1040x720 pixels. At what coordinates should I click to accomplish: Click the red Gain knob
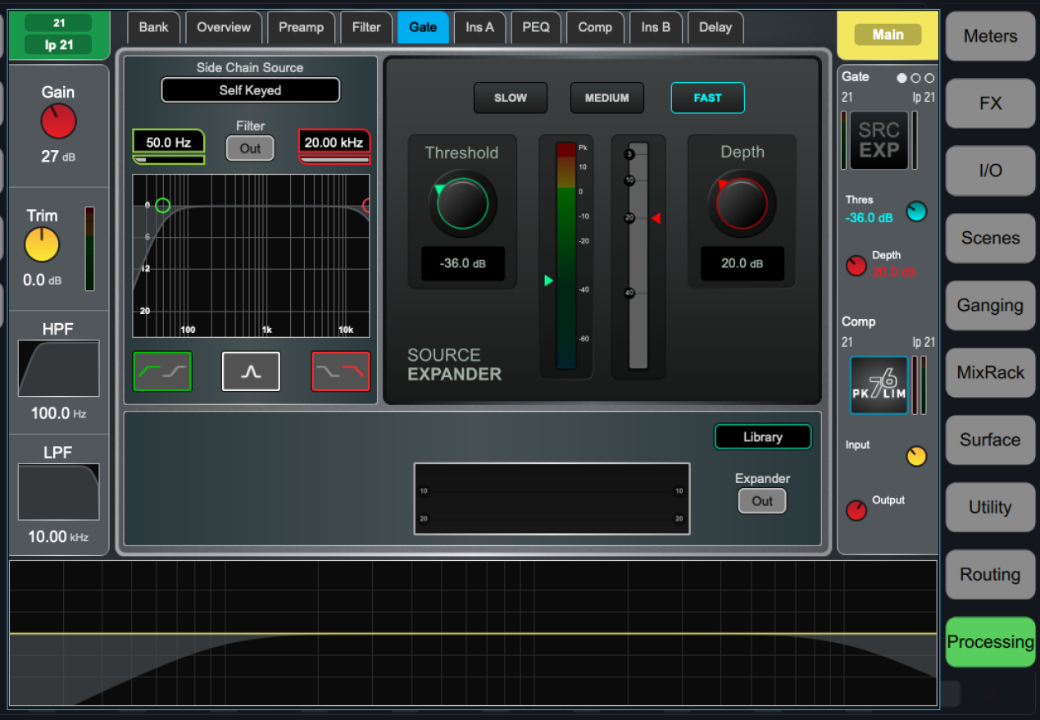click(58, 121)
